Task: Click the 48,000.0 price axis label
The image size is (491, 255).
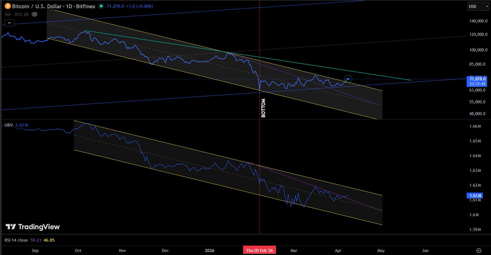Action: tap(477, 114)
